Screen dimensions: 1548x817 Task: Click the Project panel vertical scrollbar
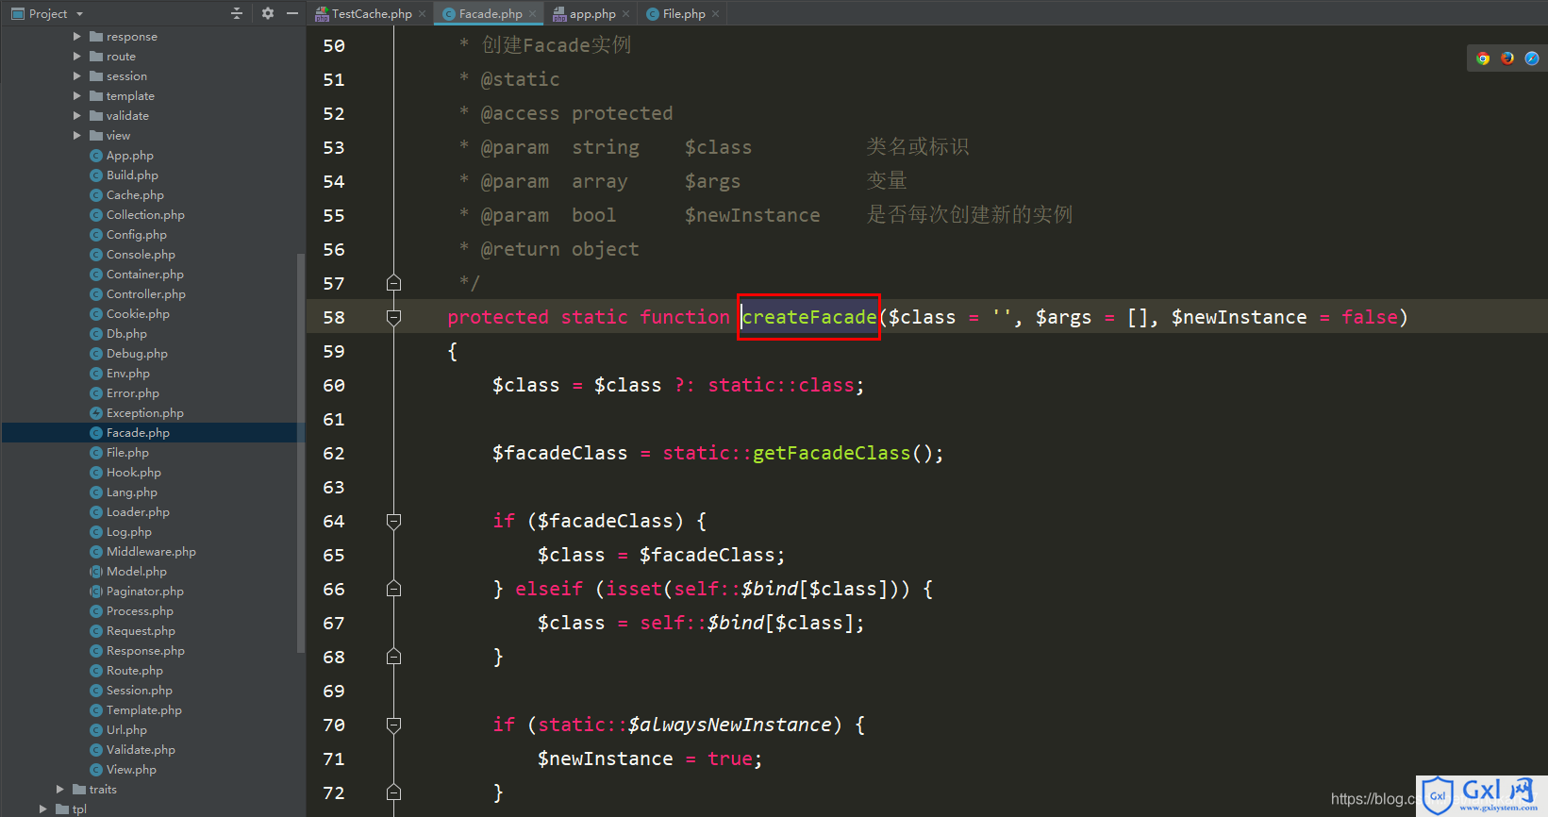[x=301, y=453]
